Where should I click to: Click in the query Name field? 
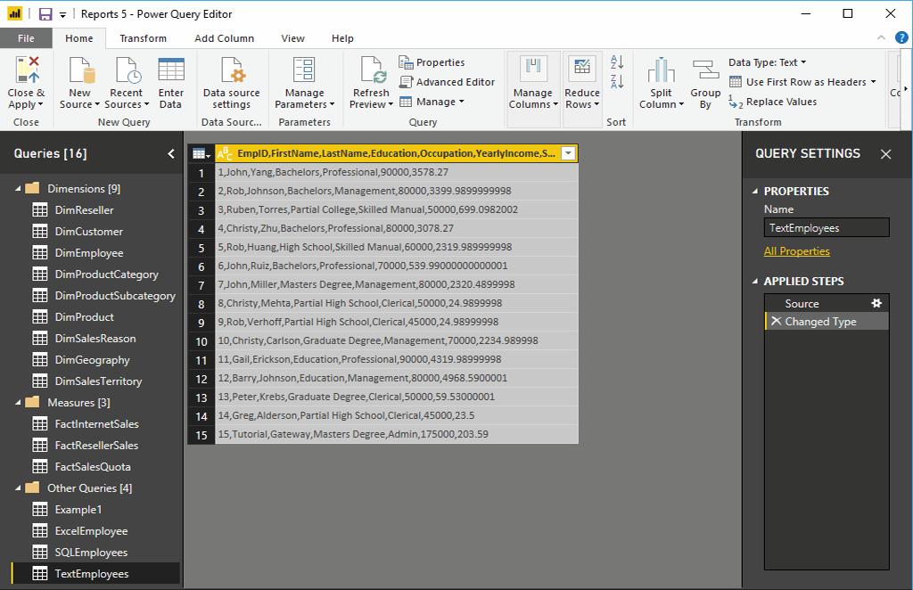pos(827,228)
